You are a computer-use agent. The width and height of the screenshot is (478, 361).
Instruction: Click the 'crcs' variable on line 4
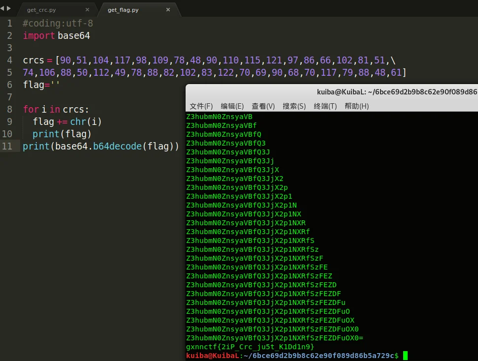tap(33, 60)
